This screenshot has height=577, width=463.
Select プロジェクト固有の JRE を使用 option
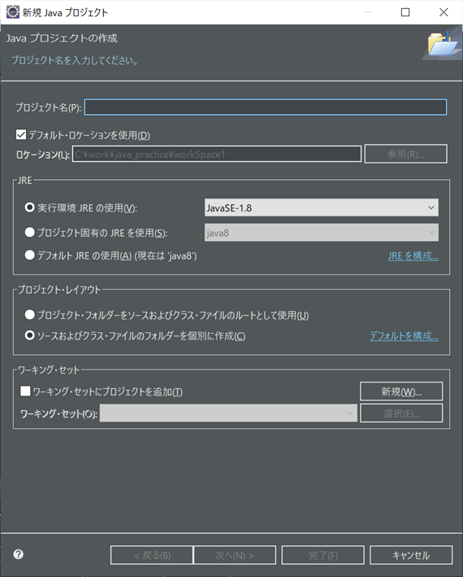tap(29, 232)
